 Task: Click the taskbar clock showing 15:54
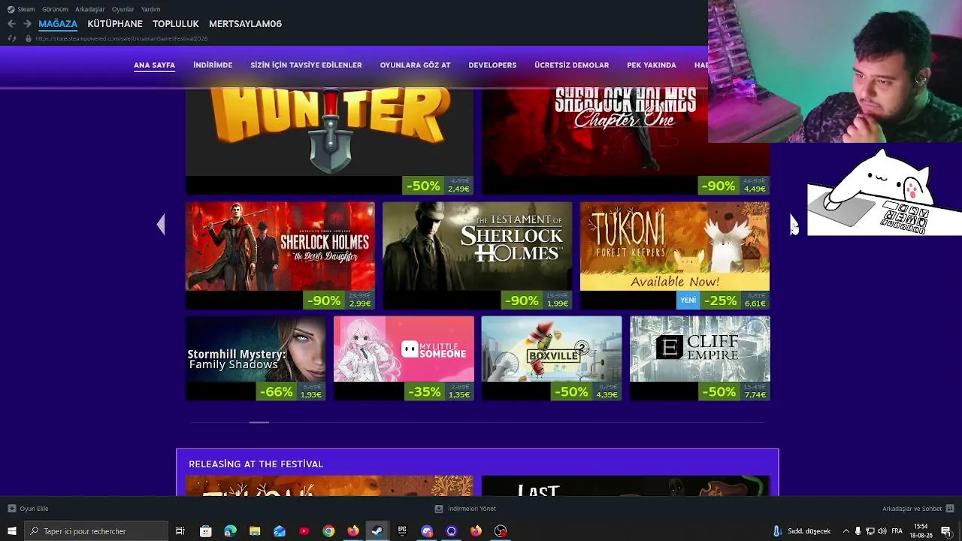pyautogui.click(x=921, y=531)
